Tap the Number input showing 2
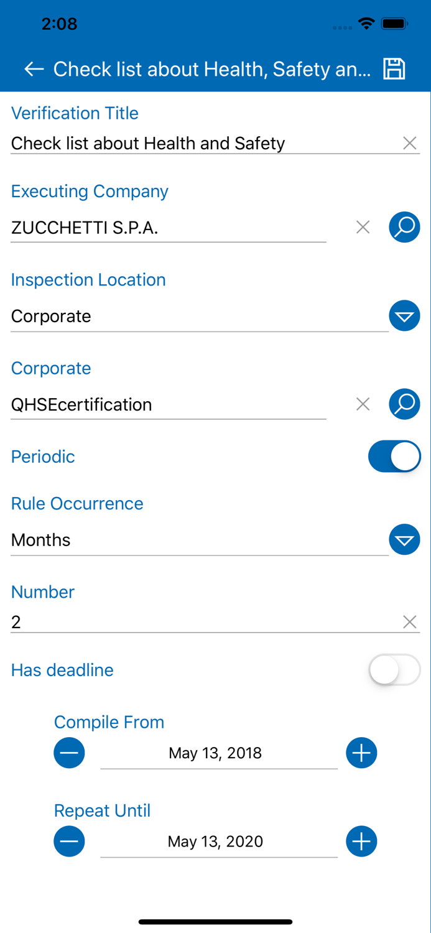Screen dimensions: 431x933 [x=187, y=621]
